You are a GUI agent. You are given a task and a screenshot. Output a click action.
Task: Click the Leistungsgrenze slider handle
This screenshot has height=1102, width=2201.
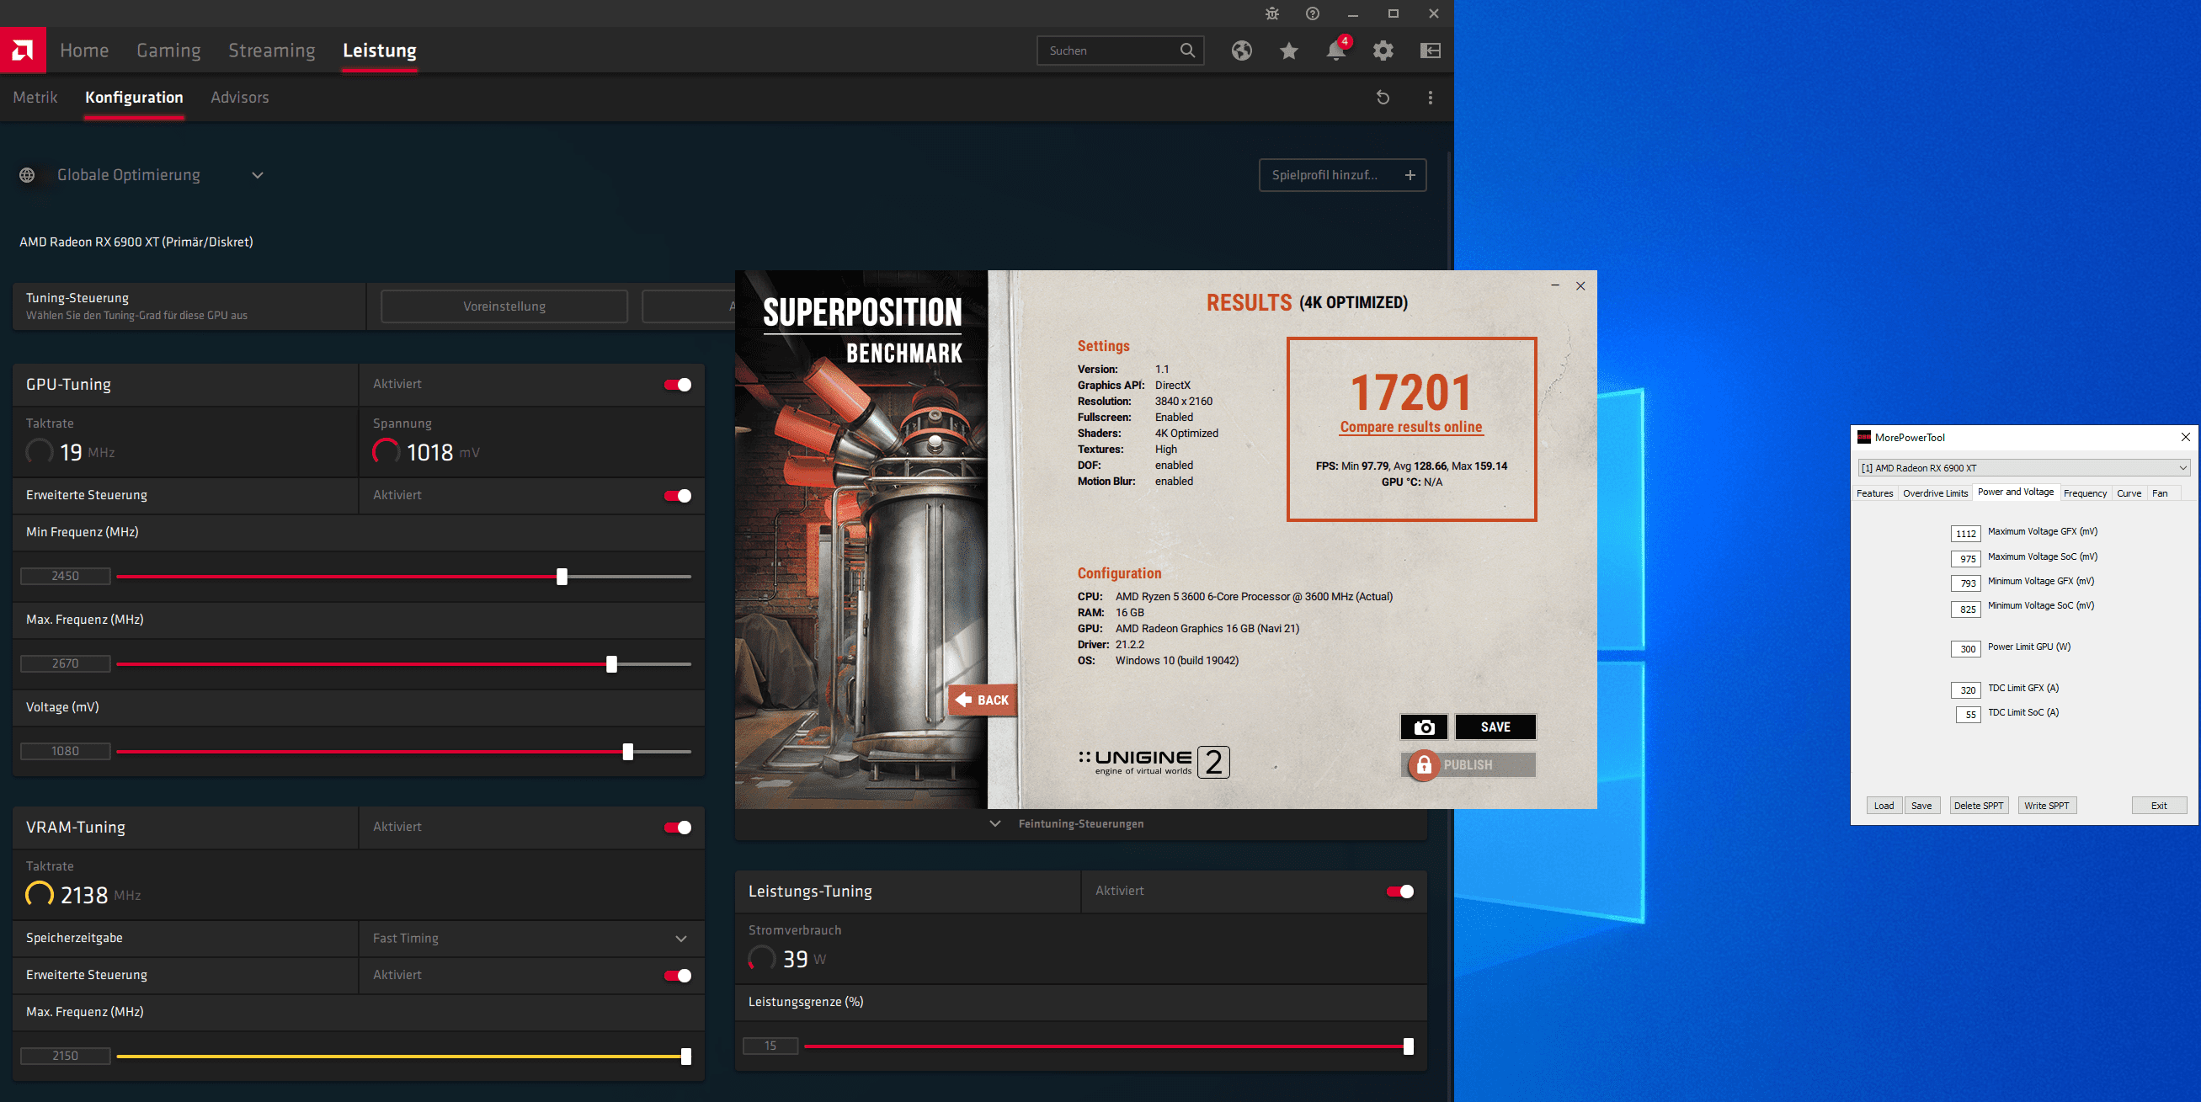click(1408, 1046)
